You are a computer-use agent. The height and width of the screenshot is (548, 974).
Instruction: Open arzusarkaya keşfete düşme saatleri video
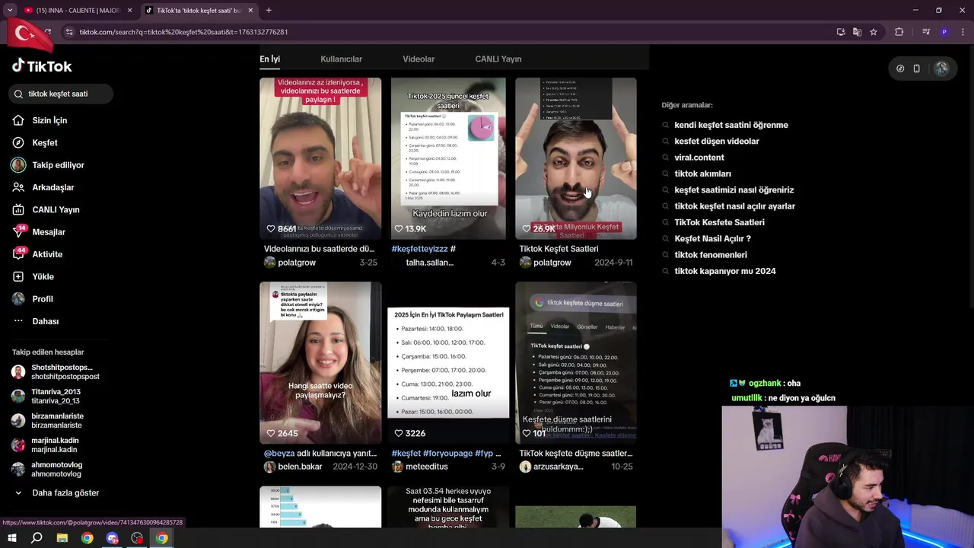576,363
